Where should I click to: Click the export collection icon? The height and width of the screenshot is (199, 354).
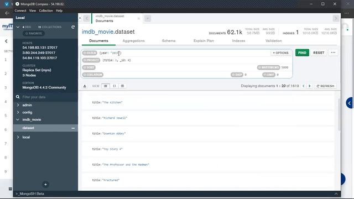[85, 86]
